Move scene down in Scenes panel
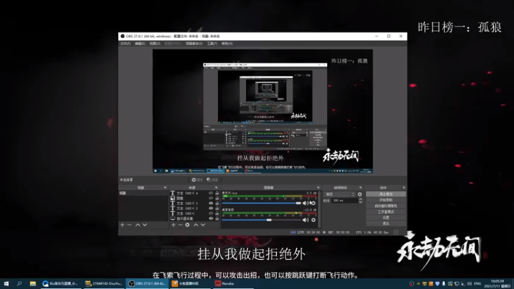Viewport: 514px width, 289px height. point(145,225)
